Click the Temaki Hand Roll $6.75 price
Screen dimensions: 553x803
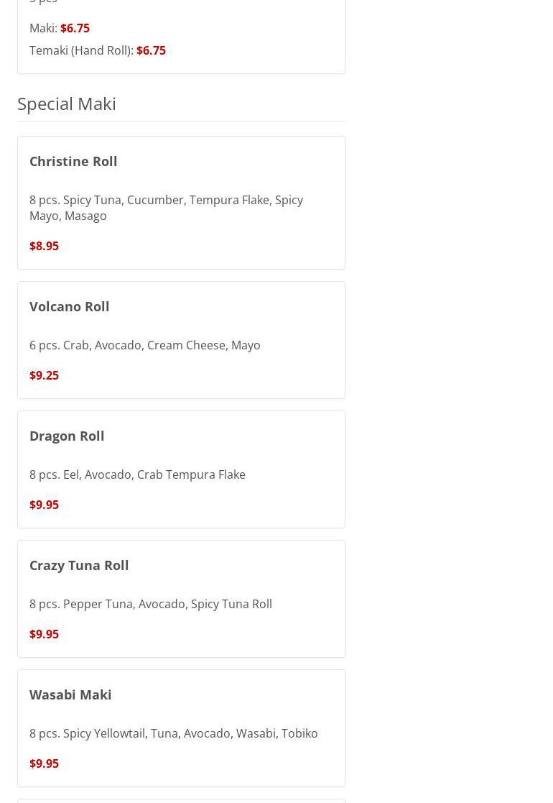151,50
